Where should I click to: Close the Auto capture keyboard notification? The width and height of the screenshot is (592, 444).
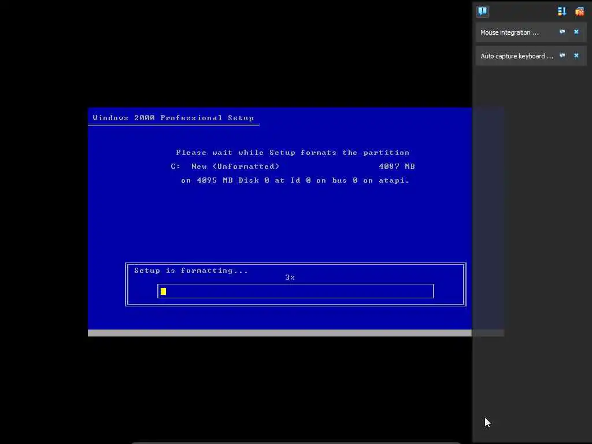pos(576,55)
